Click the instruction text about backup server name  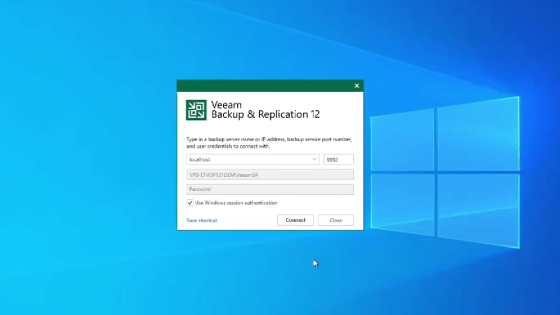point(269,143)
